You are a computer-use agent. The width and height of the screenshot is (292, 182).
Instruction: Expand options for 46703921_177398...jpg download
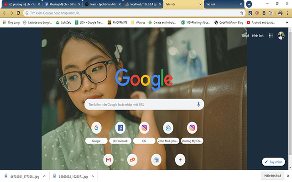tap(44, 176)
